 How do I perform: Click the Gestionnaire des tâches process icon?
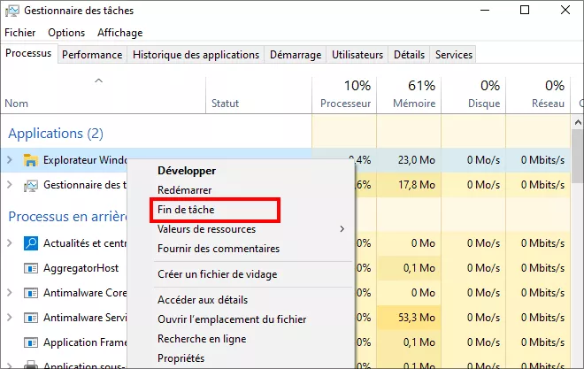[31, 185]
